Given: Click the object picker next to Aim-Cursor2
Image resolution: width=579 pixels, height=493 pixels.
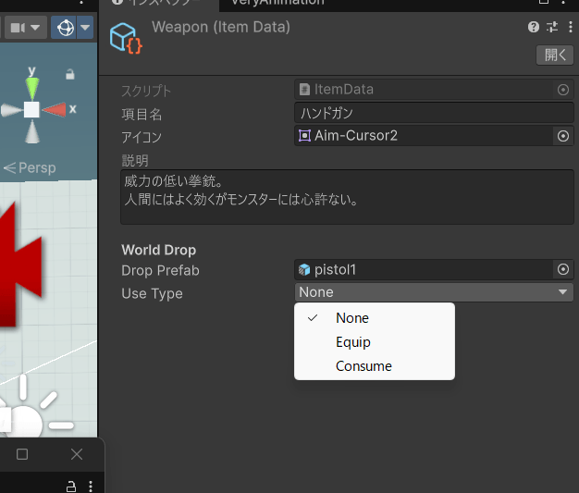Looking at the screenshot, I should [562, 136].
